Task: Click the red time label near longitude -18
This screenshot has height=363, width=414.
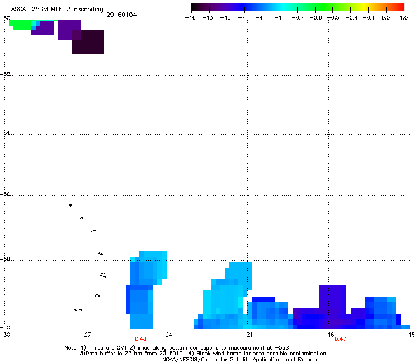Action: 340,339
